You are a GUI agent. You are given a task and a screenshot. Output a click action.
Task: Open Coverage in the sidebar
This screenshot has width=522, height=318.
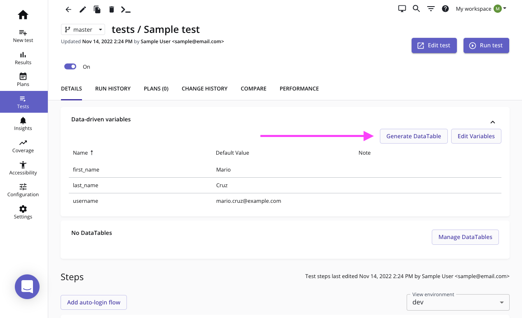[23, 146]
